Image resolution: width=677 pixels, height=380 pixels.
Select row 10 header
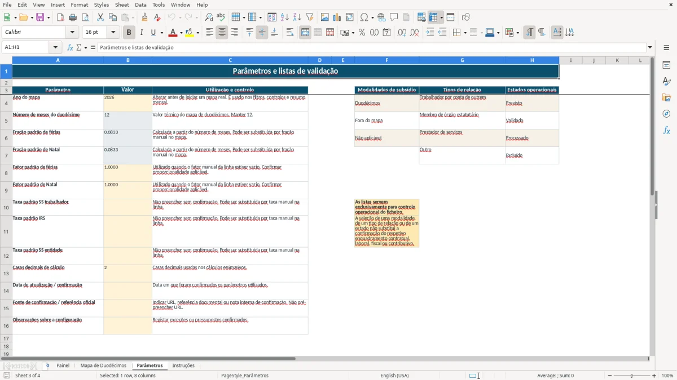pyautogui.click(x=6, y=208)
